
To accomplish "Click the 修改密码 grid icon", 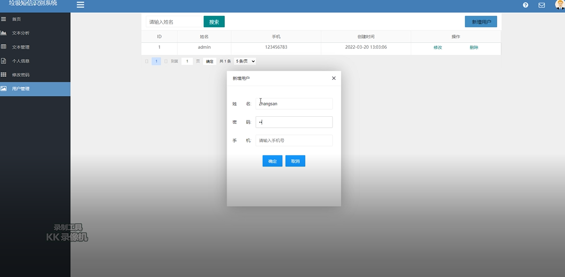I will [x=4, y=74].
